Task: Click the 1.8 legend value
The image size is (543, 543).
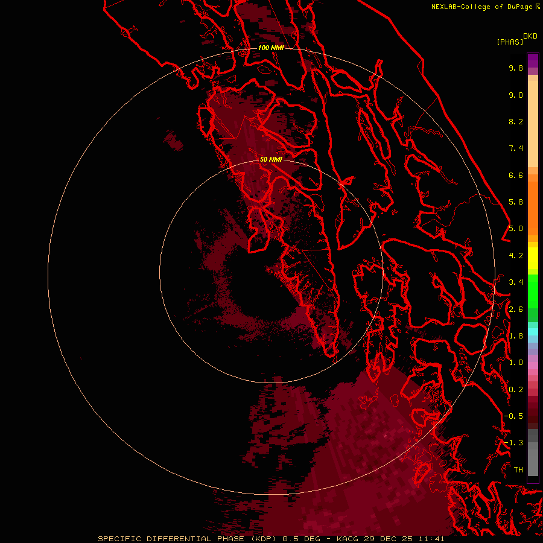Action: pyautogui.click(x=516, y=336)
